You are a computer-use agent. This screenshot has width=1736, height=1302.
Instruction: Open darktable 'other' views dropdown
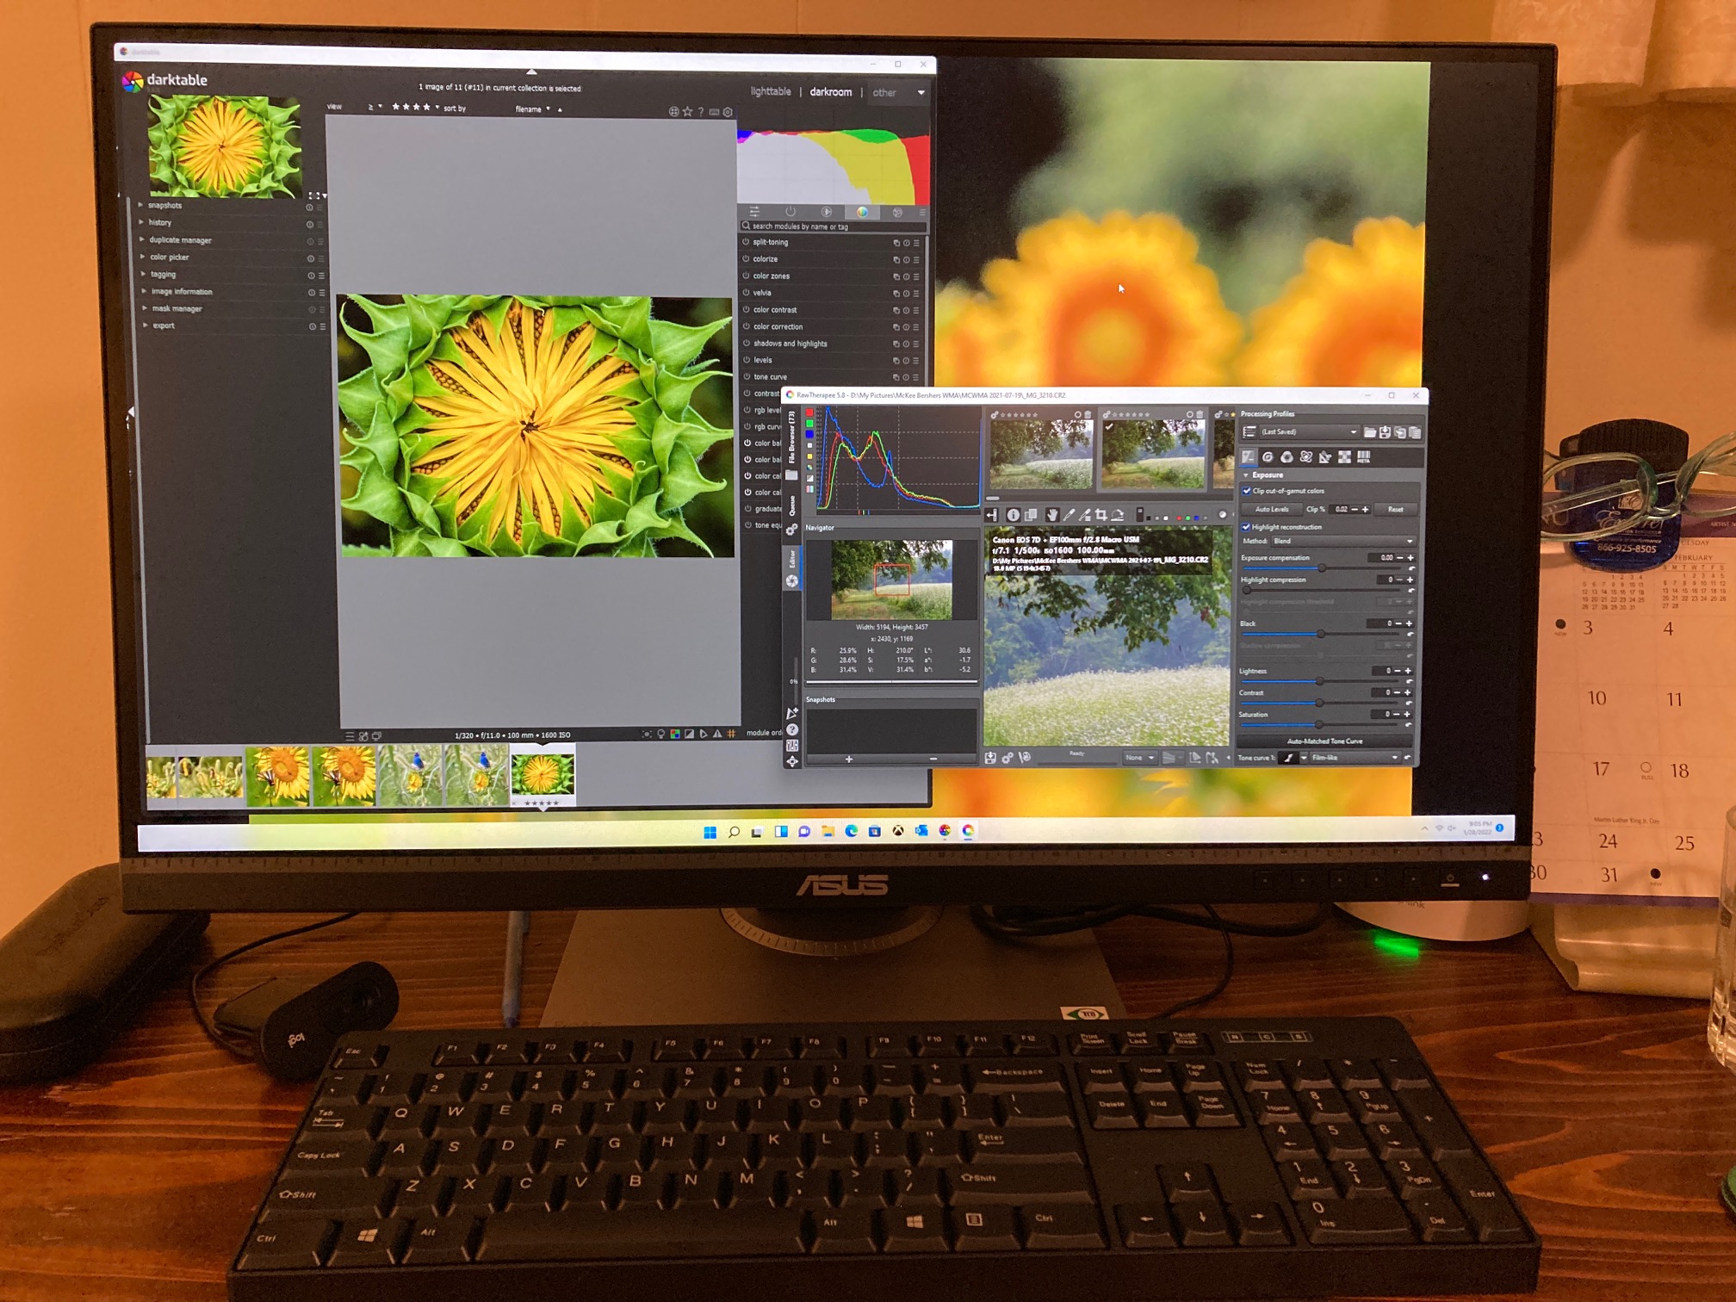898,92
